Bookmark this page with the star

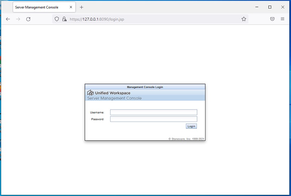pyautogui.click(x=244, y=19)
